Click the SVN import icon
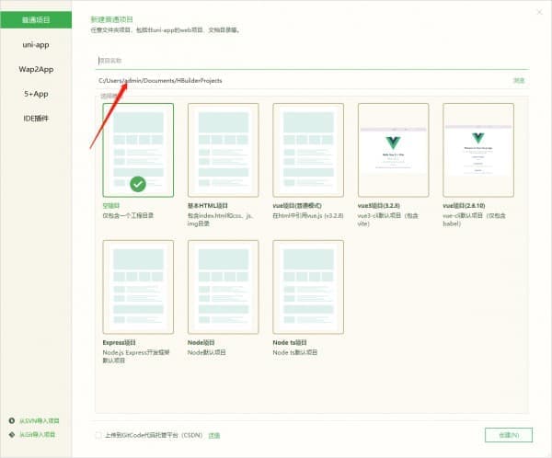Image resolution: width=552 pixels, height=458 pixels. point(12,421)
